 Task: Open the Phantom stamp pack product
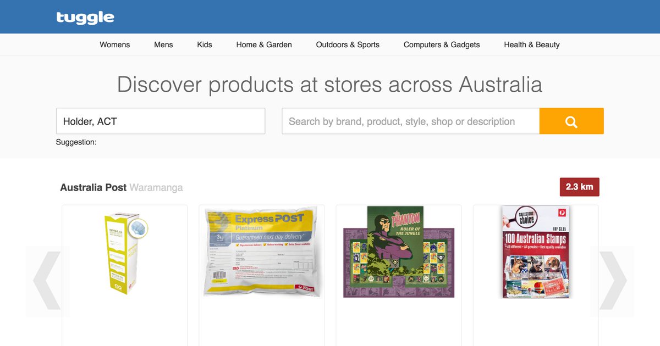pyautogui.click(x=399, y=252)
